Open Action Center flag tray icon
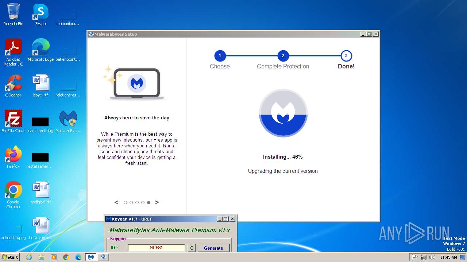The image size is (467, 262). 415,257
